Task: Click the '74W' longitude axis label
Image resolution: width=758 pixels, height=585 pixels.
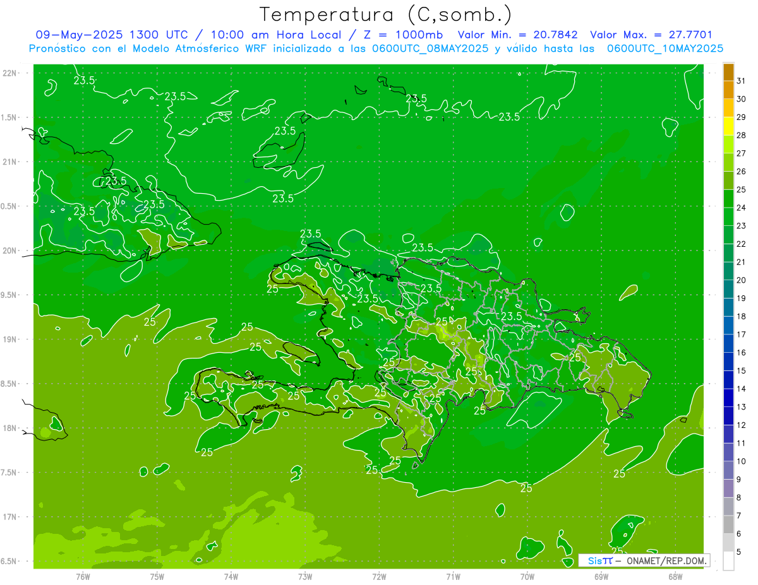Action: [231, 577]
